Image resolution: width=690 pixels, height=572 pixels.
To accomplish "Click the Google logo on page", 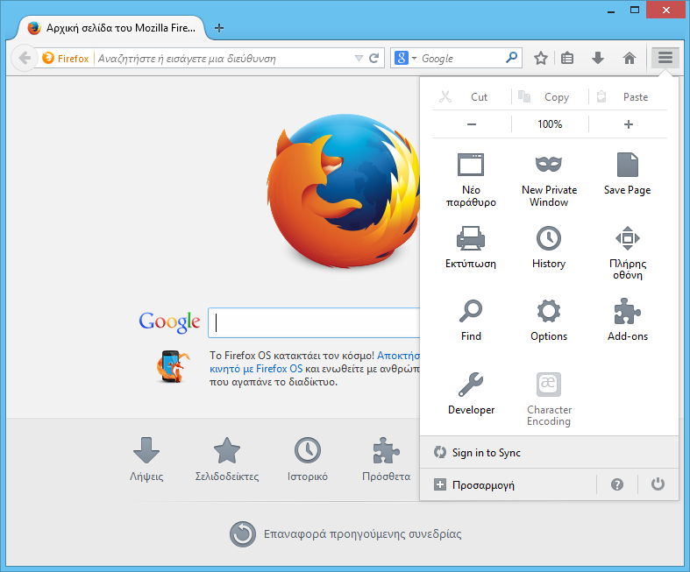I will pyautogui.click(x=169, y=321).
